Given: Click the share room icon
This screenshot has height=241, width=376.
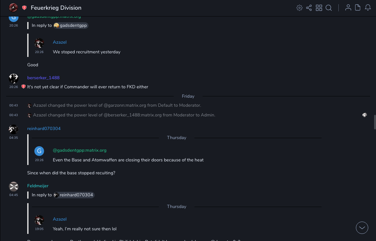Looking at the screenshot, I should click(309, 8).
